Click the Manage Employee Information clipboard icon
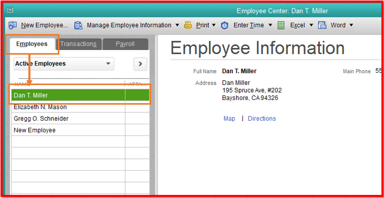 [x=78, y=25]
